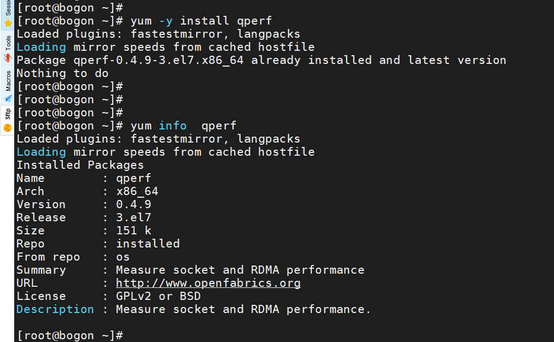Click the orange Sftp globe icon

click(8, 128)
